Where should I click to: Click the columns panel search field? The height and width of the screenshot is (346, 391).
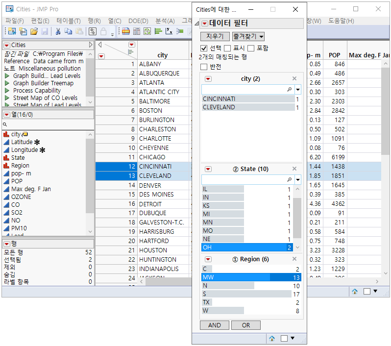pyautogui.click(x=48, y=124)
